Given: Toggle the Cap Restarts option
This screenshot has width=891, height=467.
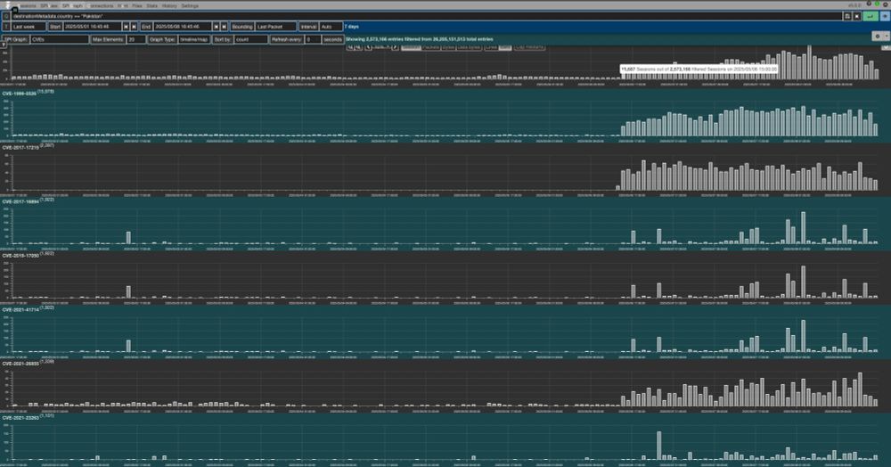Looking at the screenshot, I should click(x=529, y=47).
